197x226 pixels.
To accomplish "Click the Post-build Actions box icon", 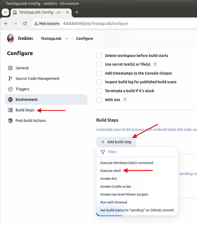I will pos(10,120).
